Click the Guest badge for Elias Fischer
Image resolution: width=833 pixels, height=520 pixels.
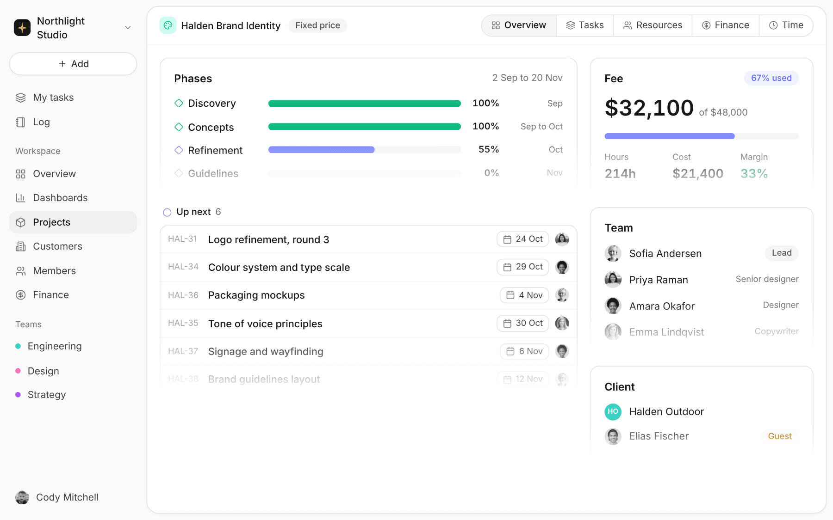(780, 436)
